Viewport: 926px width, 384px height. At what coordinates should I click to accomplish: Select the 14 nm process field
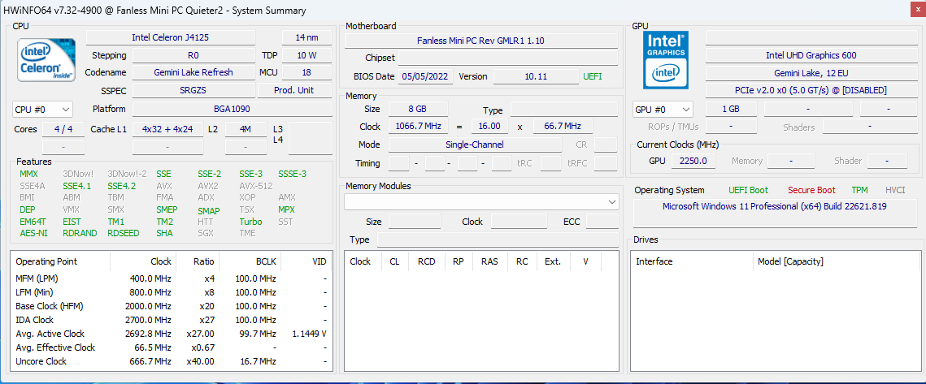[x=307, y=37]
